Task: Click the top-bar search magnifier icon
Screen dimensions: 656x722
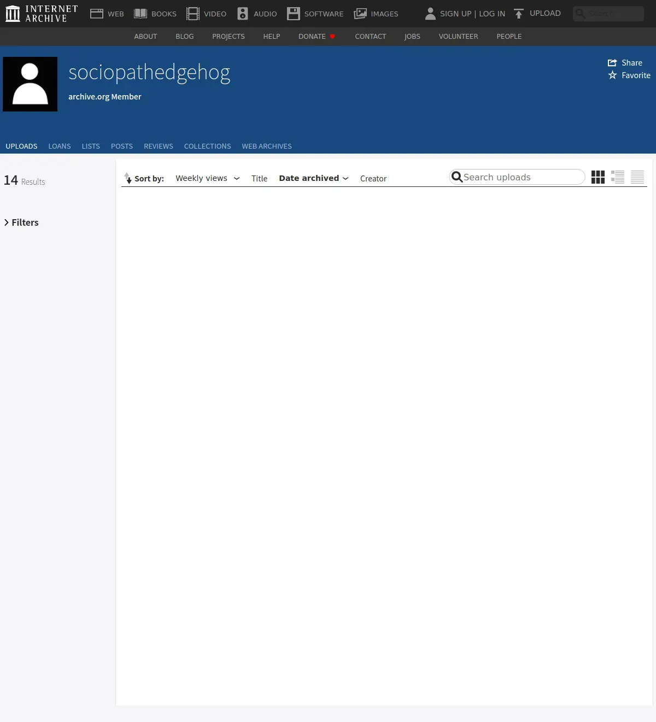Action: 581,14
